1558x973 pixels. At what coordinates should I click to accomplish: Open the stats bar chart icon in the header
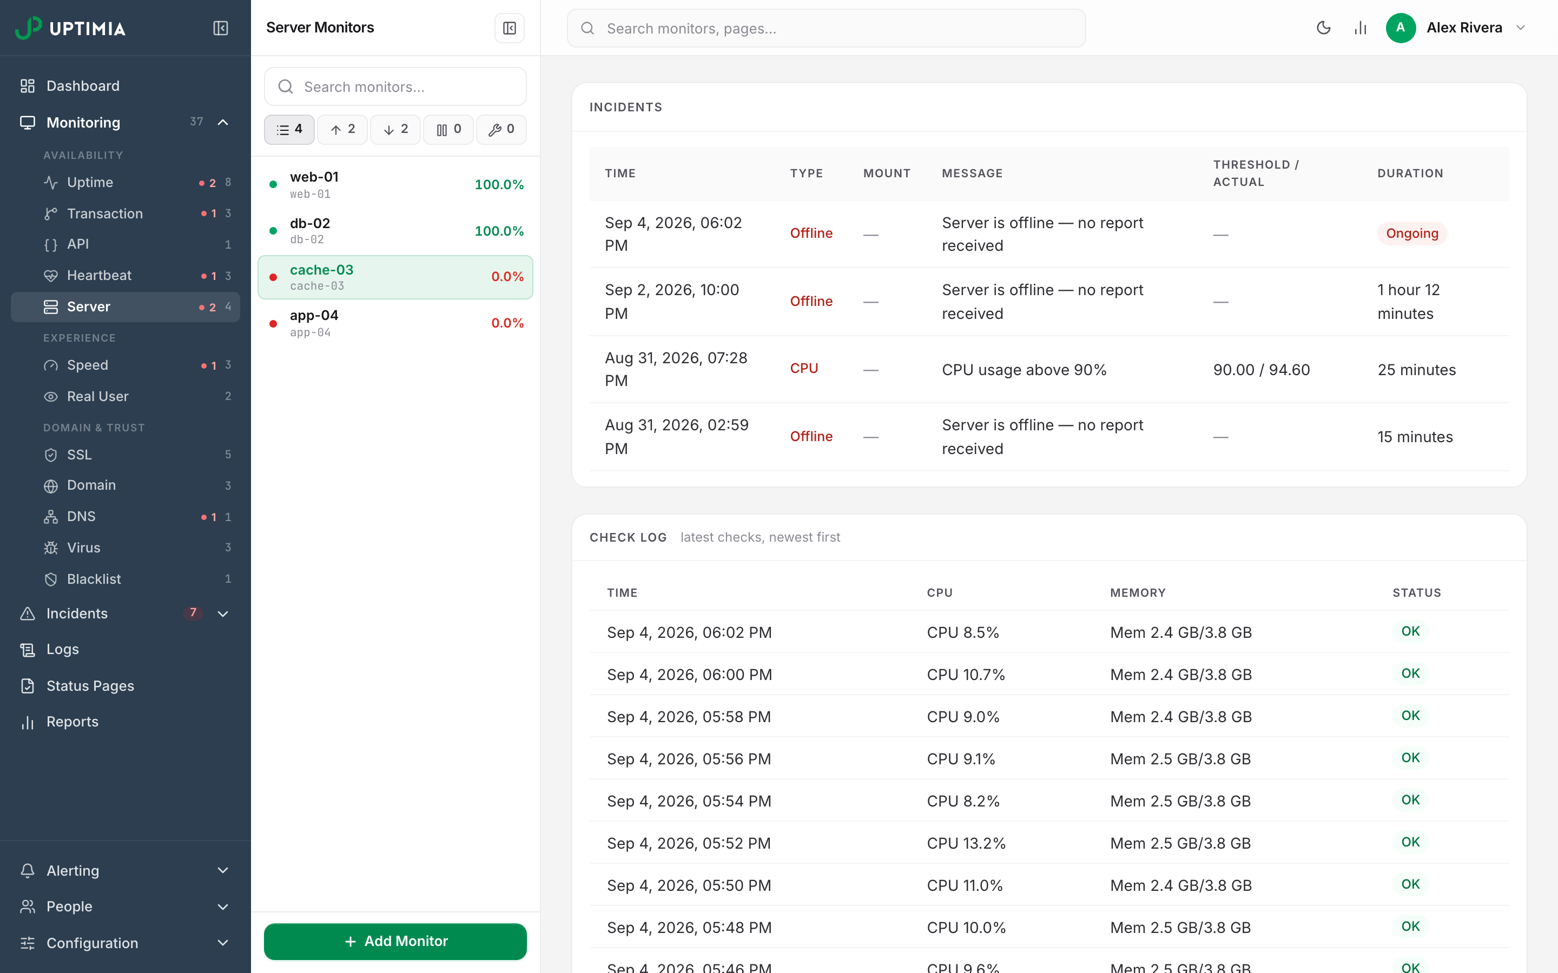pos(1361,28)
